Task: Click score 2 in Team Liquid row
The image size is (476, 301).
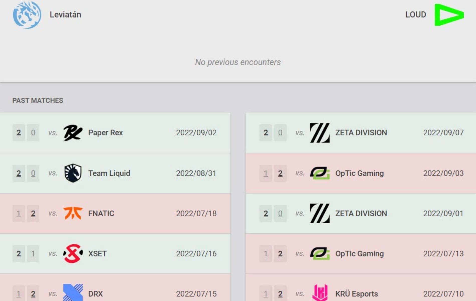Action: pyautogui.click(x=19, y=173)
